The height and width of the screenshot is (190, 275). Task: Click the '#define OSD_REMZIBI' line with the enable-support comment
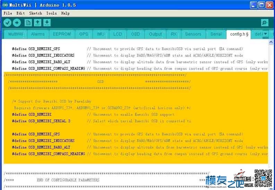pyautogui.click(x=93, y=115)
